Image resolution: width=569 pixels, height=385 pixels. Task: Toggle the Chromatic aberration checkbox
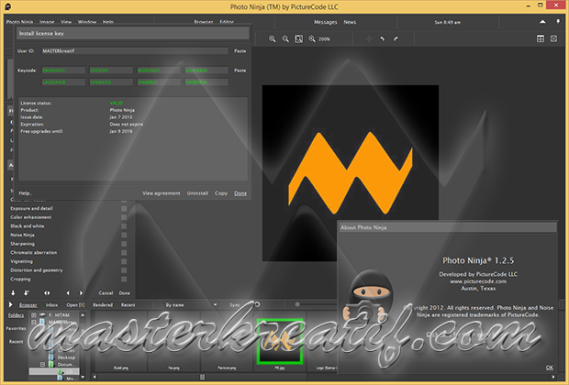124,253
